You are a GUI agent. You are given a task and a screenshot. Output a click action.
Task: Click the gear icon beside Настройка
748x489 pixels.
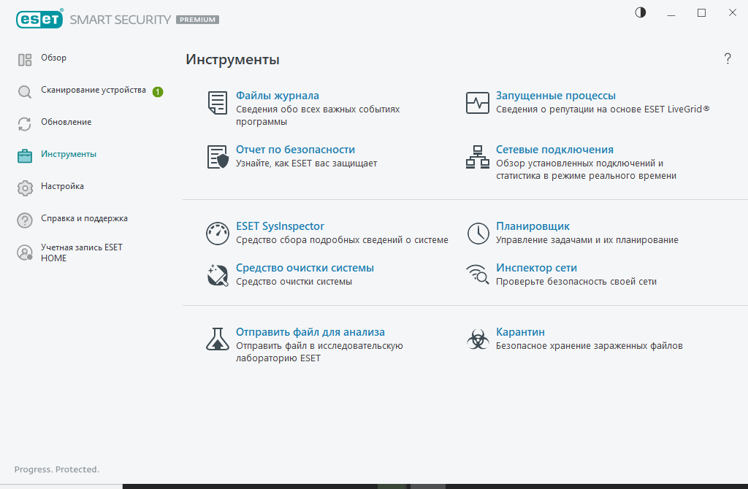25,188
